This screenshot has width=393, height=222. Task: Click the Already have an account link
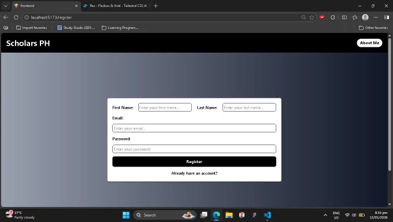194,173
